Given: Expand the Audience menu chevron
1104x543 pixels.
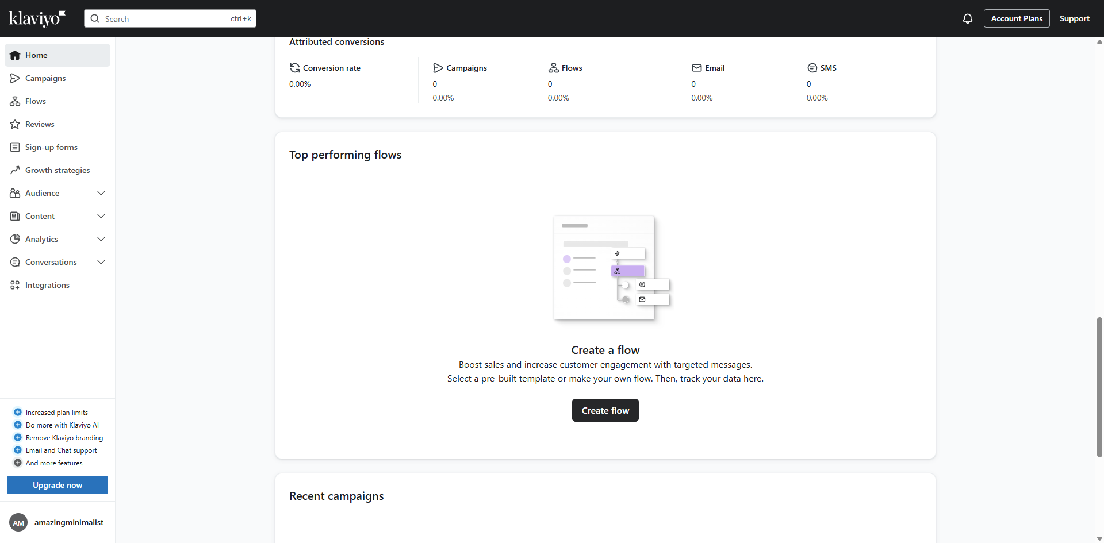Looking at the screenshot, I should (x=101, y=193).
